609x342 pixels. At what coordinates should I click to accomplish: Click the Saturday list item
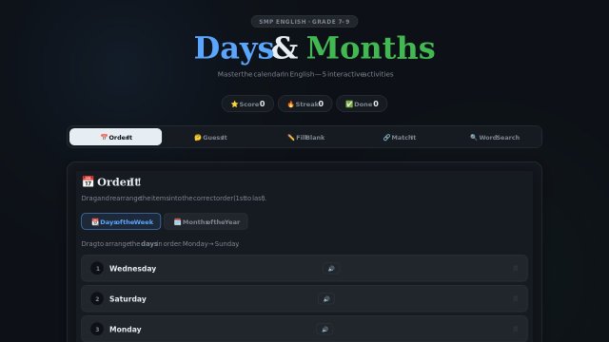pos(304,298)
